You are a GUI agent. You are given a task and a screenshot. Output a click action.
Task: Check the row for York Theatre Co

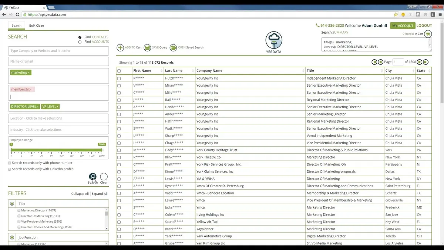119,157
